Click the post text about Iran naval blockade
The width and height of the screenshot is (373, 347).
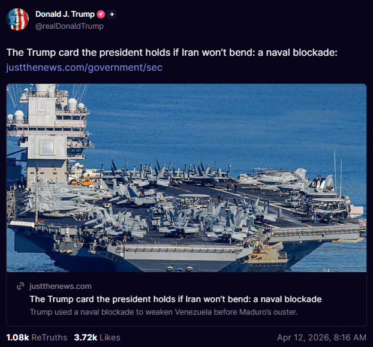[172, 53]
